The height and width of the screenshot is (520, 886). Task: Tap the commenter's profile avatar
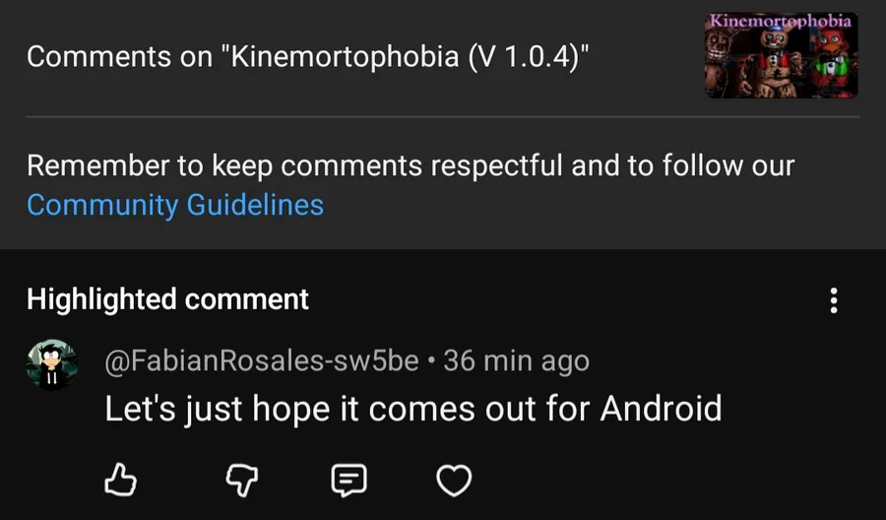[48, 364]
